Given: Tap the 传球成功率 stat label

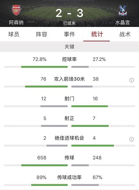Looking at the screenshot, I should (x=69, y=178).
